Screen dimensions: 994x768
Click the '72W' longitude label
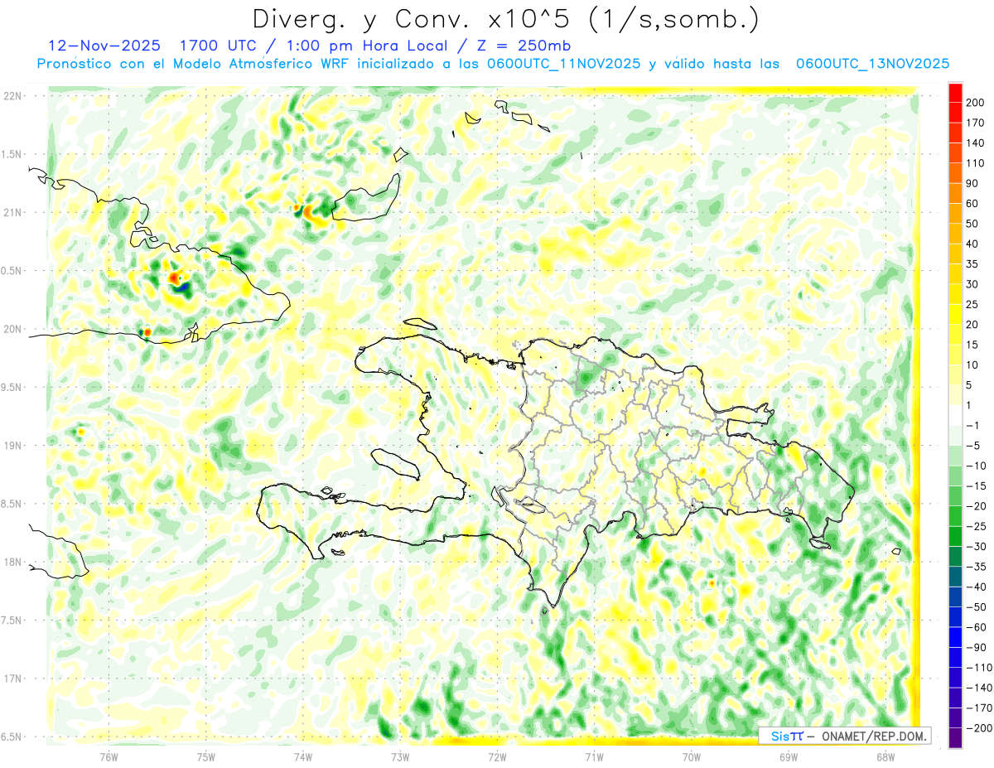[497, 756]
